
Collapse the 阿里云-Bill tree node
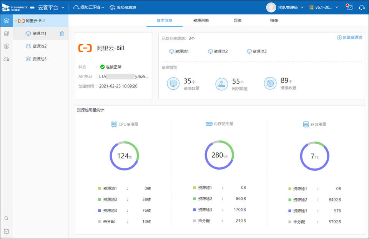click(16, 21)
